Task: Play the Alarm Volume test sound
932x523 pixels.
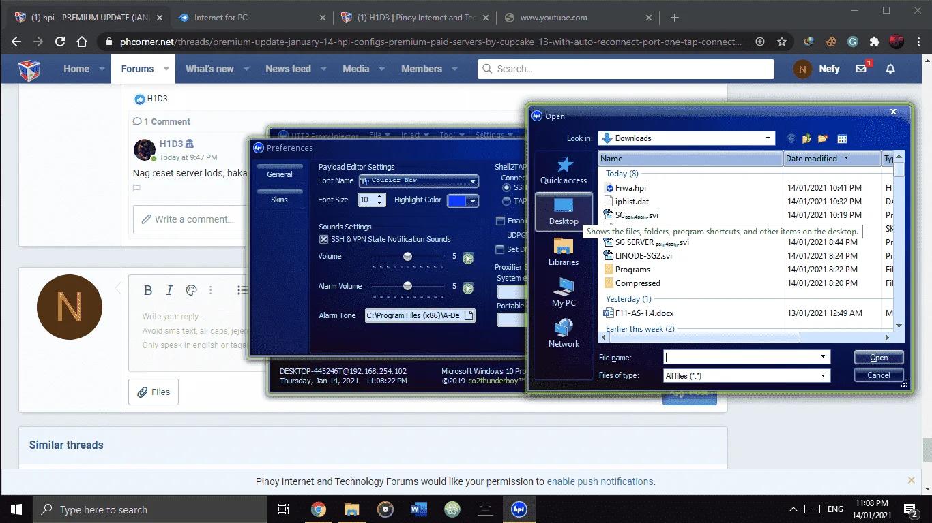Action: coord(468,288)
